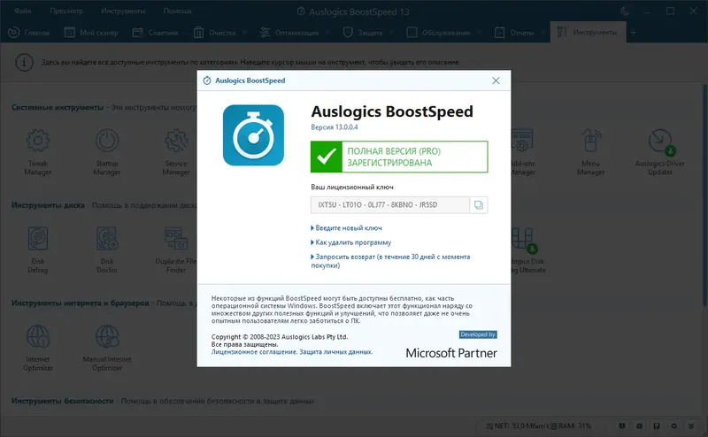Image resolution: width=708 pixels, height=437 pixels.
Task: Open the Как удалить программу link
Action: (x=353, y=242)
